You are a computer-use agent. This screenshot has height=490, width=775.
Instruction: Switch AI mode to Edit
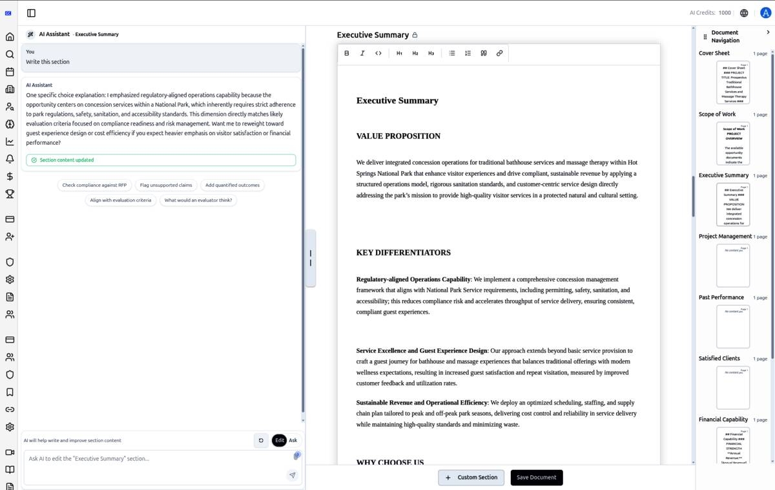(x=279, y=440)
